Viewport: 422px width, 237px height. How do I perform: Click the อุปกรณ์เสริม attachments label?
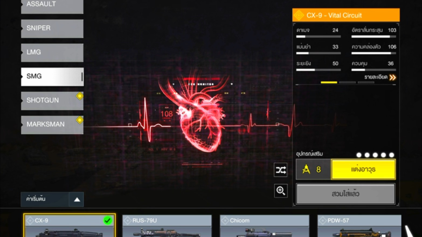pos(309,154)
